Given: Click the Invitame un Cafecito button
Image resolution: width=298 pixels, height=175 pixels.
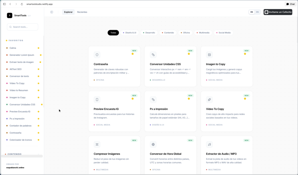Looking at the screenshot, I should (x=278, y=12).
